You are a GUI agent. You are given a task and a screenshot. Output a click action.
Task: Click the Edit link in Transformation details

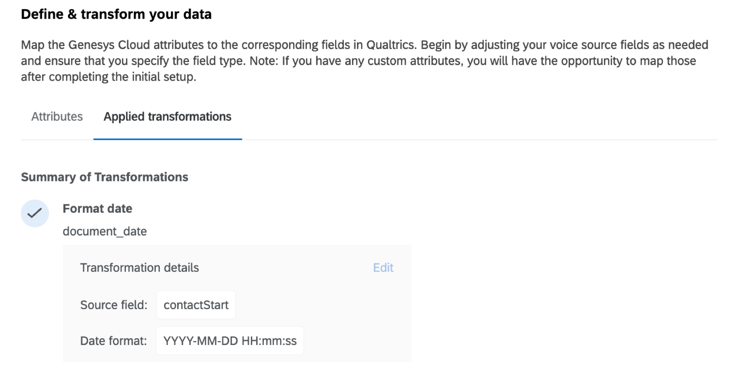pyautogui.click(x=383, y=268)
